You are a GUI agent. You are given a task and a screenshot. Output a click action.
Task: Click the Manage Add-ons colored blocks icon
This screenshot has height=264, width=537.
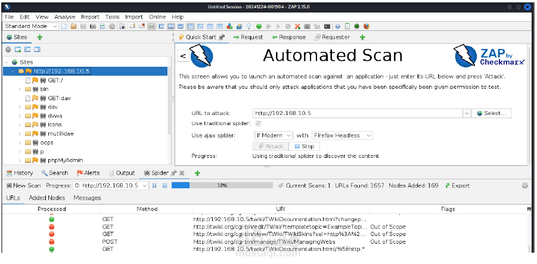point(229,26)
